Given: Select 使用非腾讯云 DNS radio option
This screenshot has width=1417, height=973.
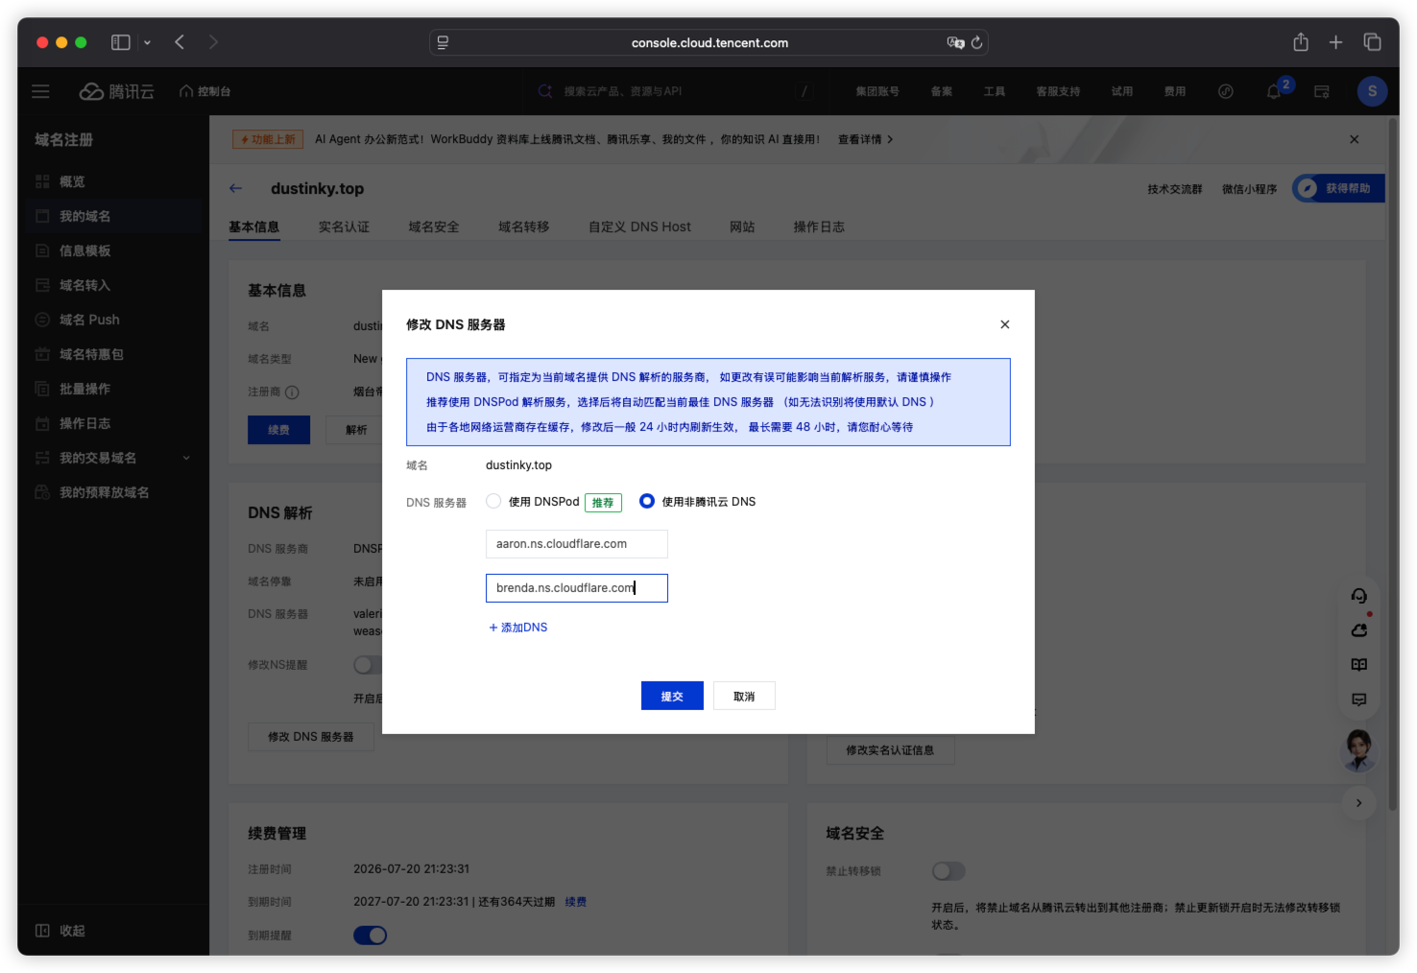Looking at the screenshot, I should [647, 501].
